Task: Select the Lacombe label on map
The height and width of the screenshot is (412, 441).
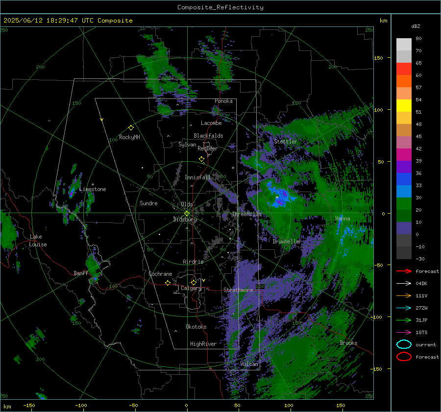Action: 211,123
